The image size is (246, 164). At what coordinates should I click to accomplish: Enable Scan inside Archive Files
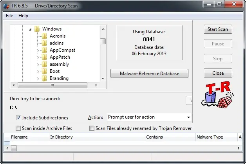(18, 128)
